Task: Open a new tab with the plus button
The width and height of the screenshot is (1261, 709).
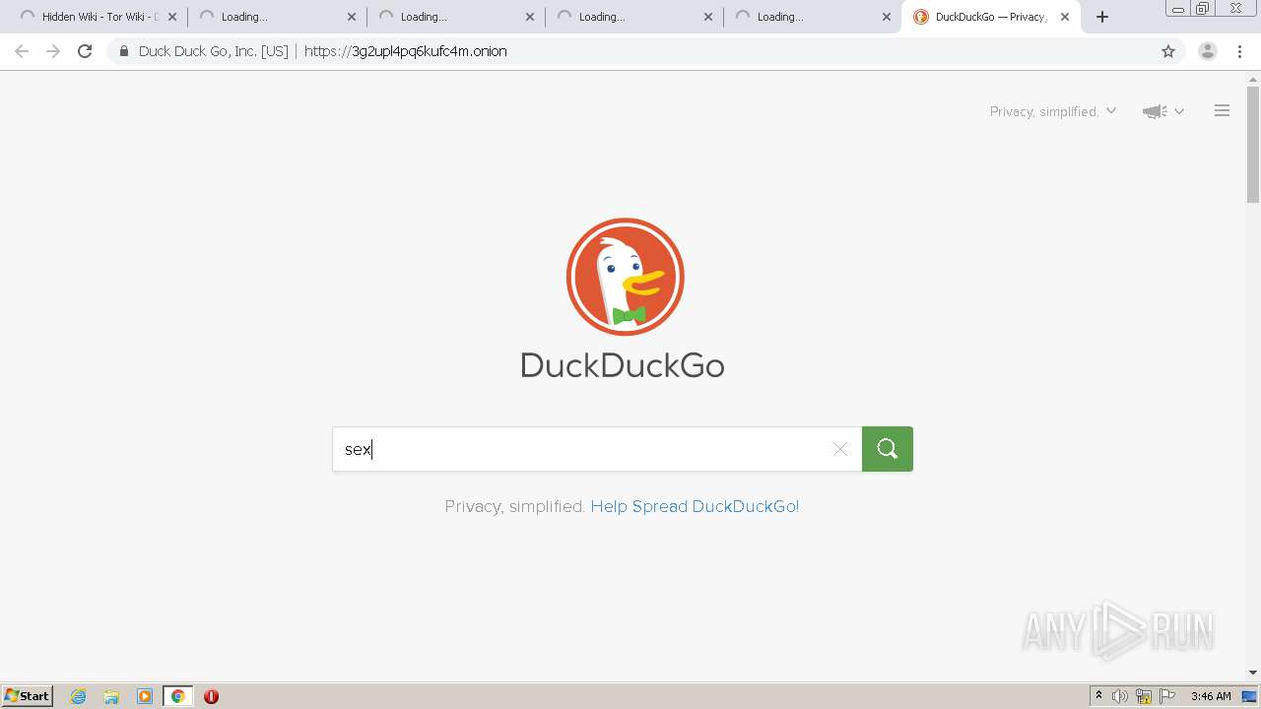Action: (1102, 17)
